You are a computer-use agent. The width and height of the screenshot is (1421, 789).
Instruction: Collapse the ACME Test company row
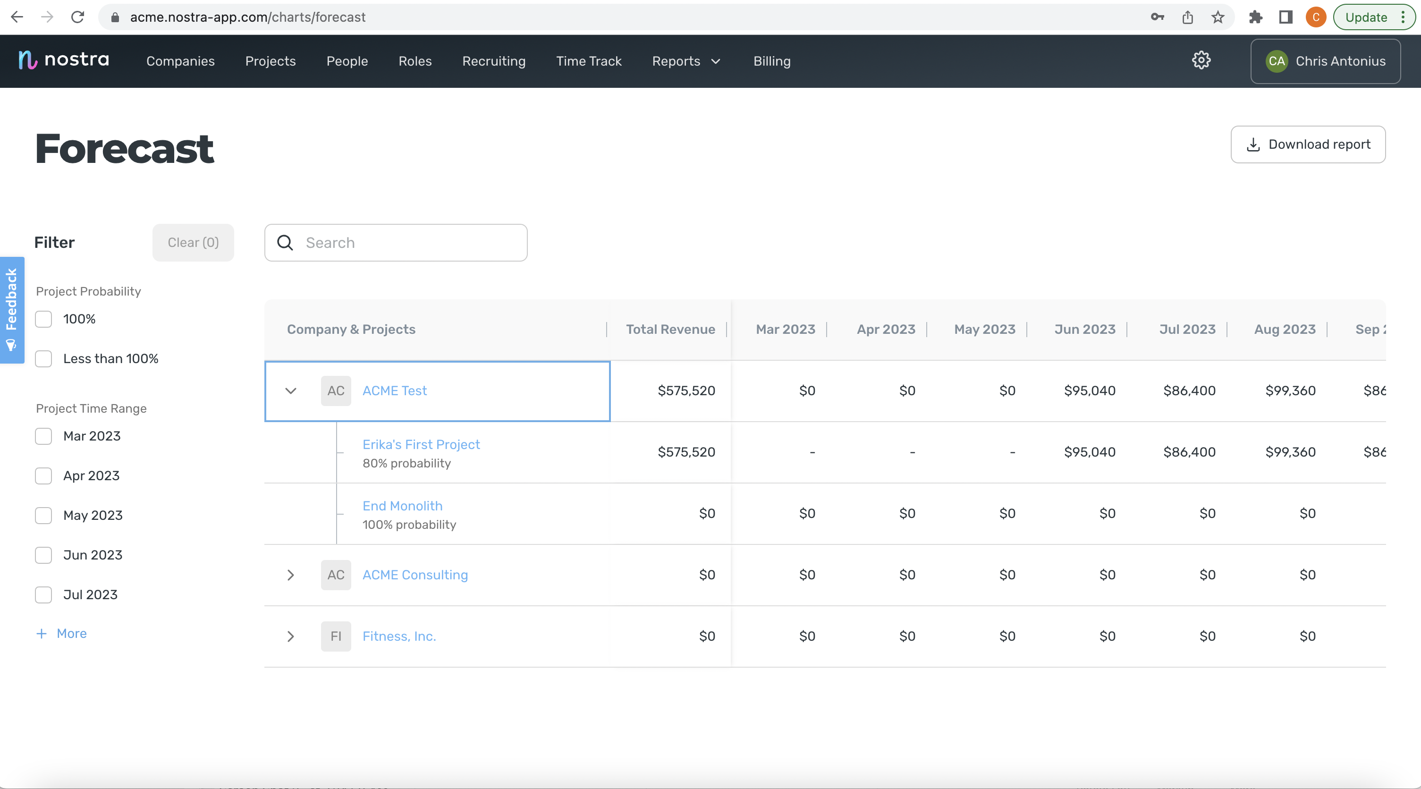291,390
